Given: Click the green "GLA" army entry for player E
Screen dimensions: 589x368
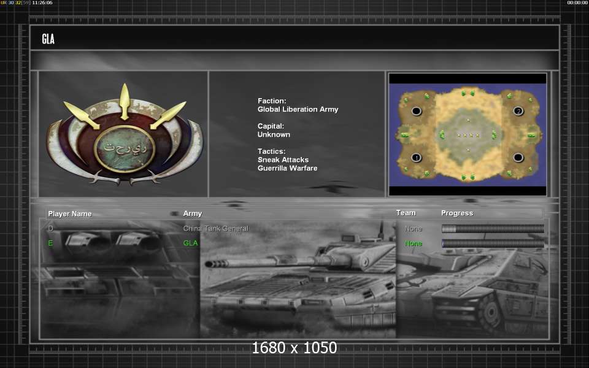Looking at the screenshot, I should (x=190, y=243).
